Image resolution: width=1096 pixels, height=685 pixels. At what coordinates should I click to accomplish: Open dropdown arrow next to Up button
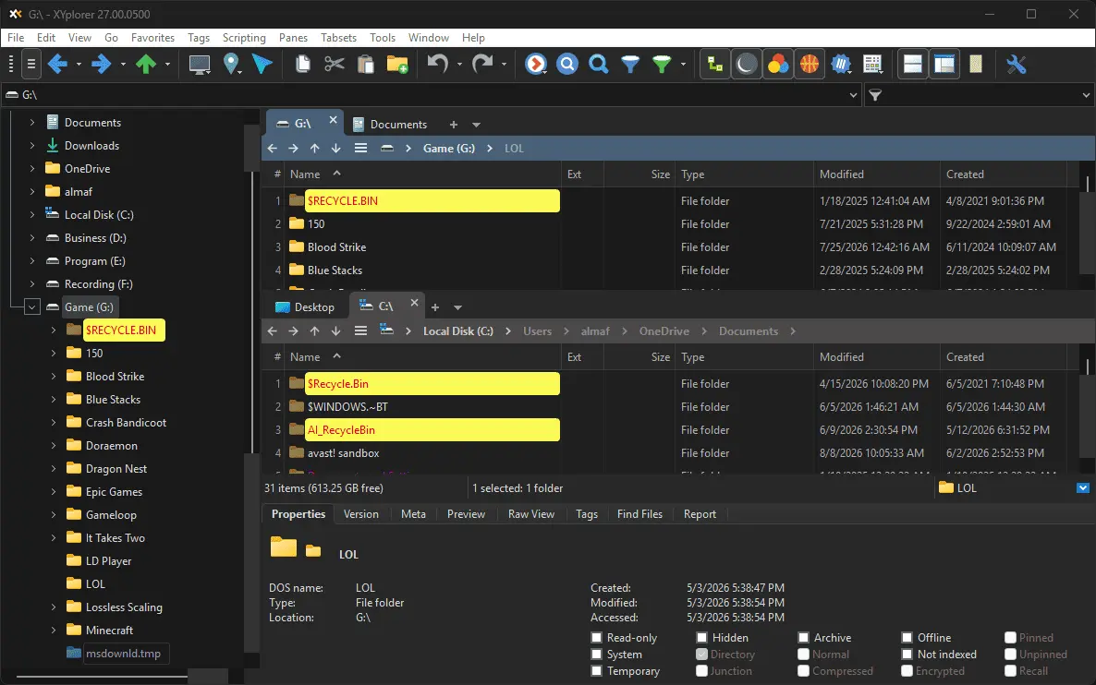click(x=168, y=65)
